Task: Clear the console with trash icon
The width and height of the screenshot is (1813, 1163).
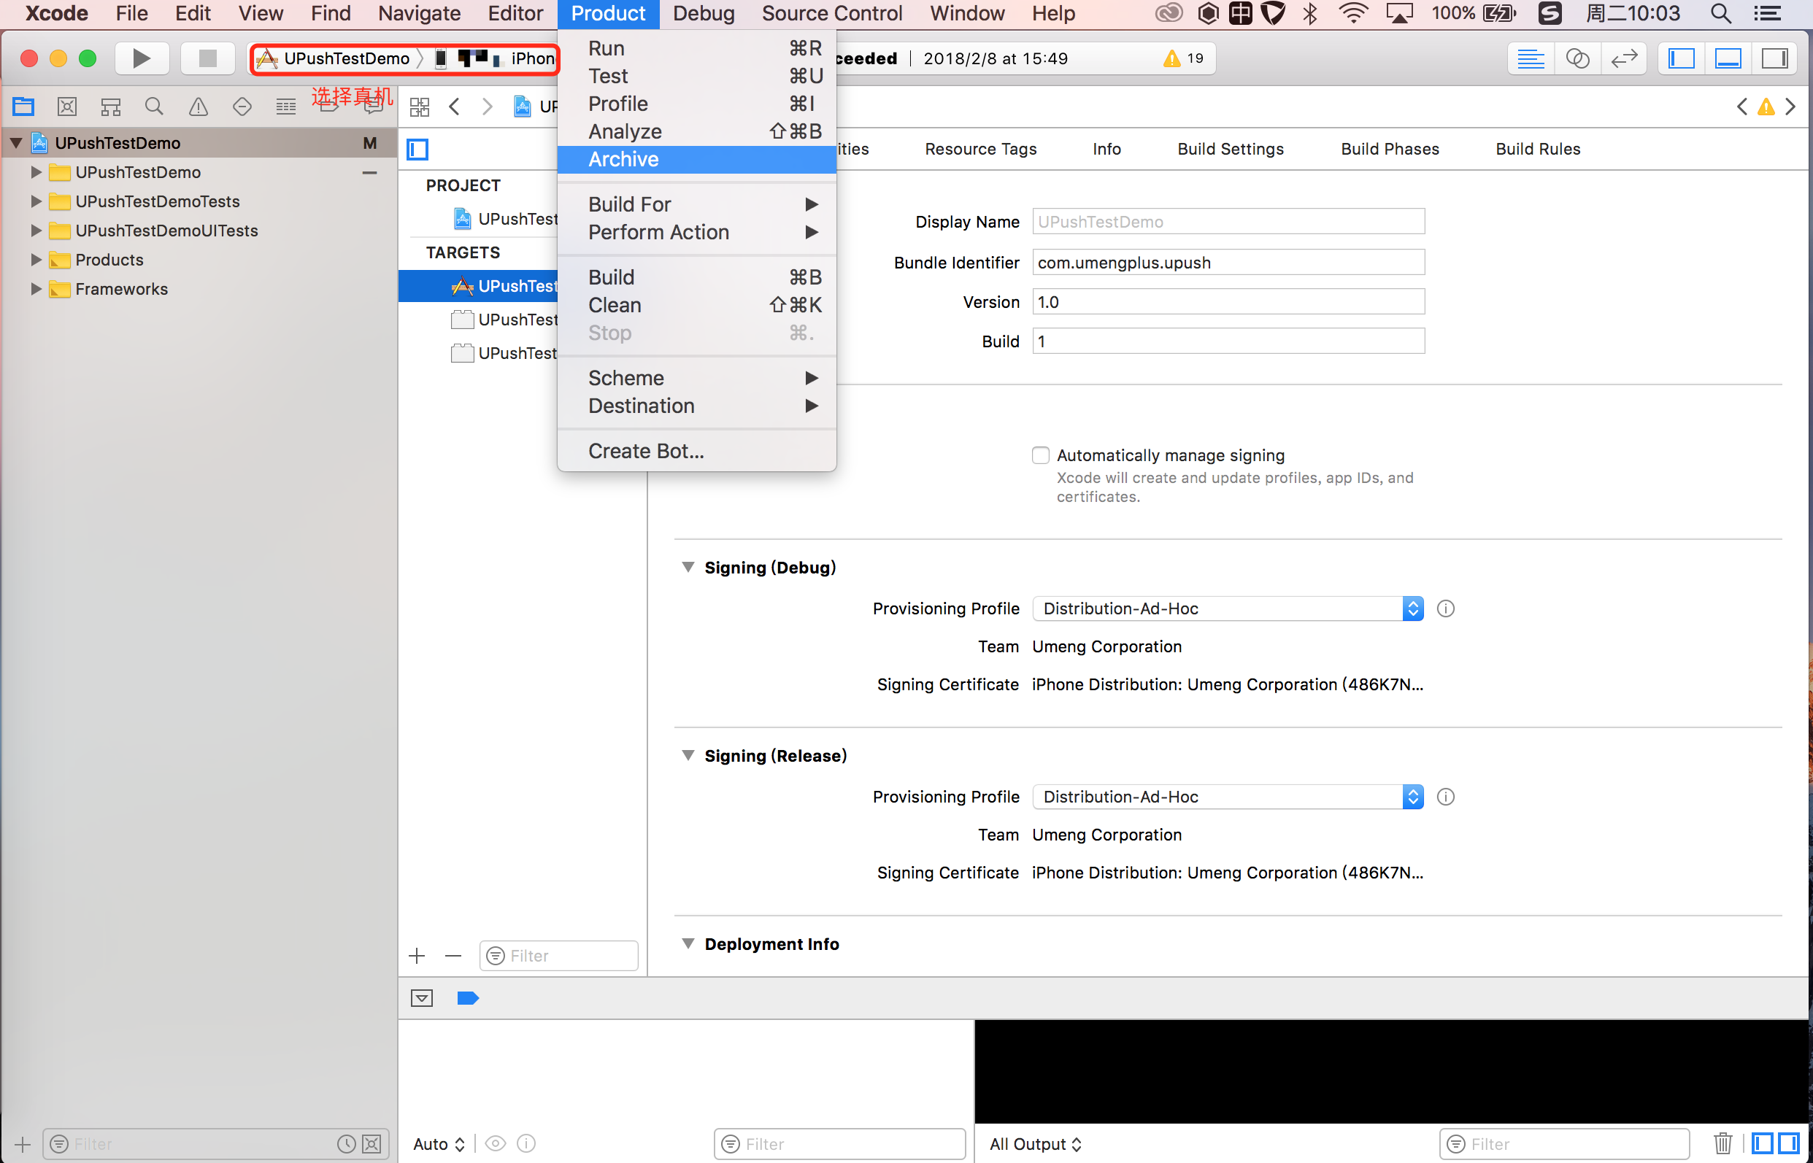Action: coord(1723,1143)
